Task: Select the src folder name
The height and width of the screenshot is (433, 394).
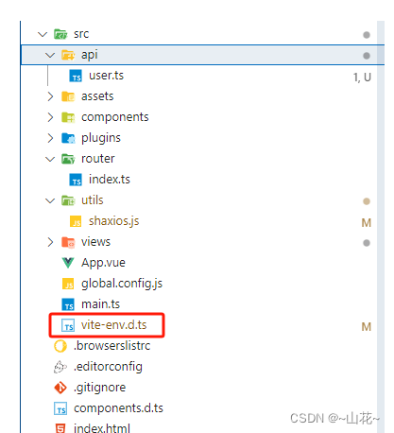Action: click(x=81, y=34)
